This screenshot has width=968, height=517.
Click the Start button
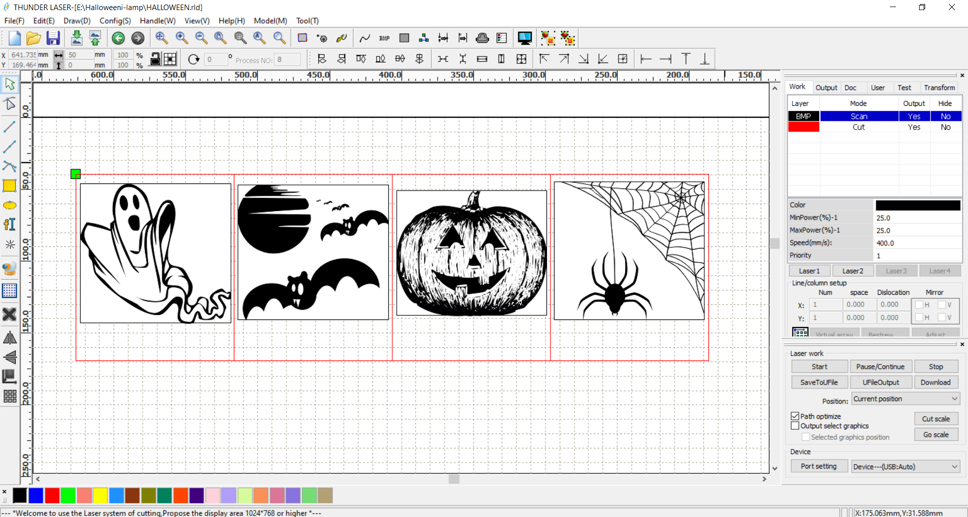tap(819, 367)
